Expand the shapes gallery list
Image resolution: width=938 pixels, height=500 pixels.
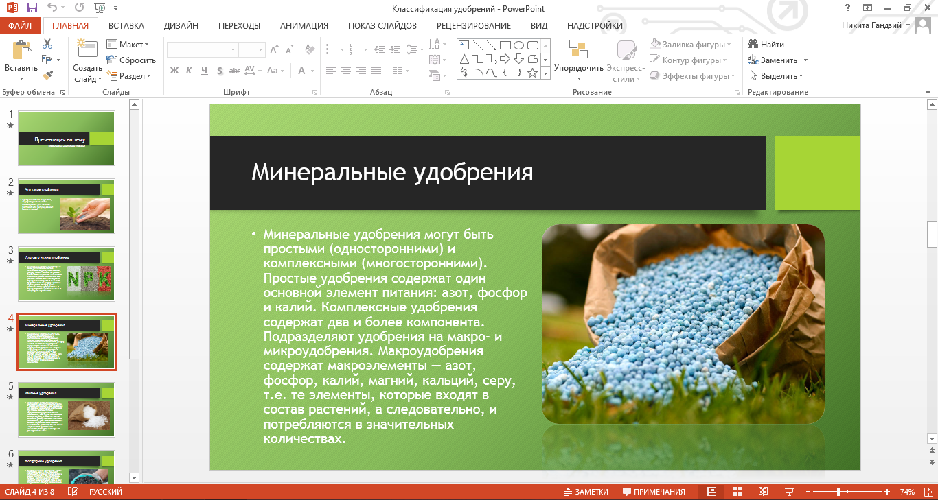click(x=546, y=73)
